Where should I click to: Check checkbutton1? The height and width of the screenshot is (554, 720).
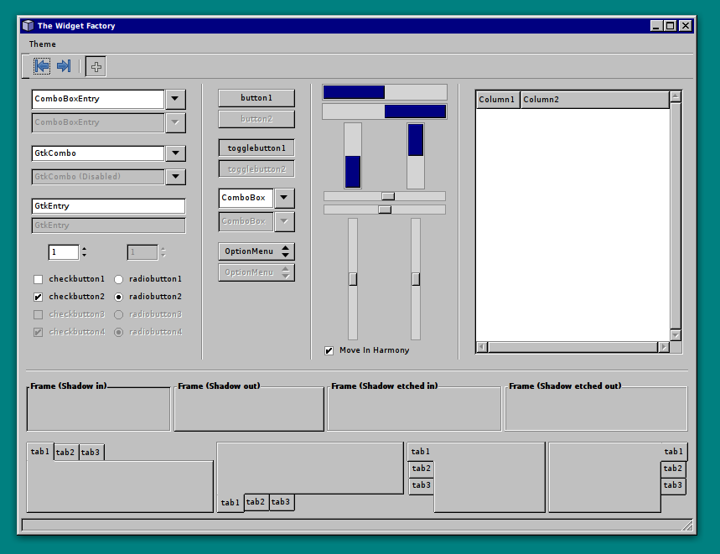(x=38, y=279)
